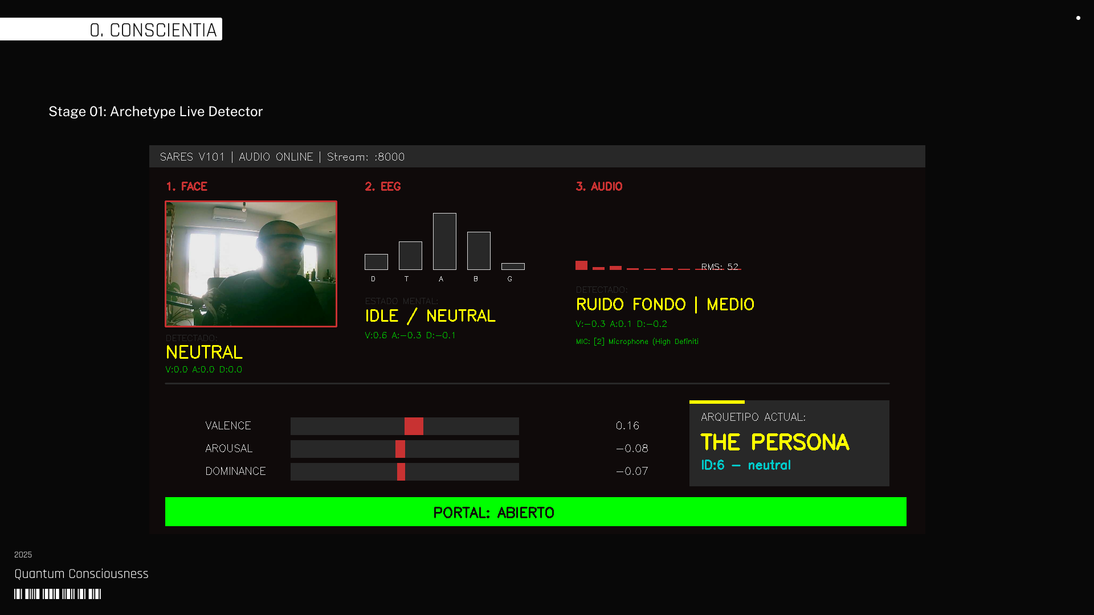
Task: Select the Alpha EEG bar labeled A
Action: [x=444, y=241]
